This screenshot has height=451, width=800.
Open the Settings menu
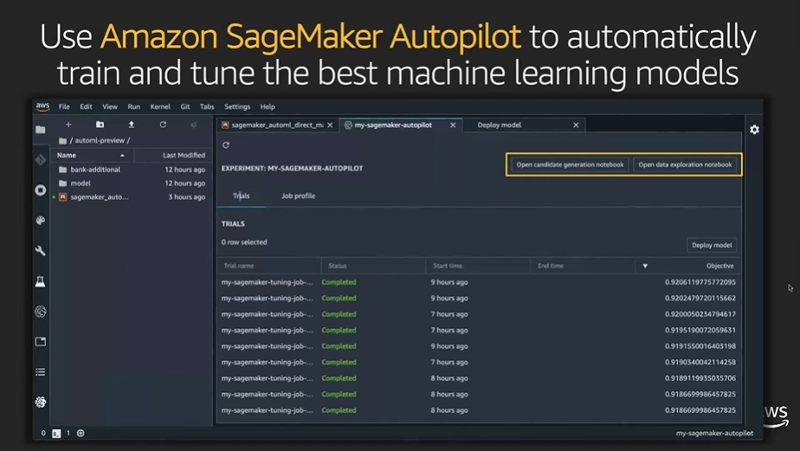pyautogui.click(x=237, y=106)
